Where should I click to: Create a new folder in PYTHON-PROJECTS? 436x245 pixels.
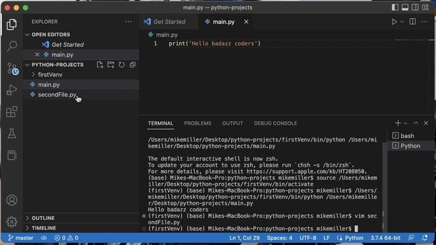coord(110,65)
